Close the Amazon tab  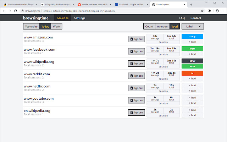click(x=36, y=5)
